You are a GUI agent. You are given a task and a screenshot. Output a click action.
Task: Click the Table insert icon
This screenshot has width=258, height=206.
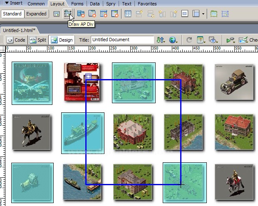coord(128,14)
